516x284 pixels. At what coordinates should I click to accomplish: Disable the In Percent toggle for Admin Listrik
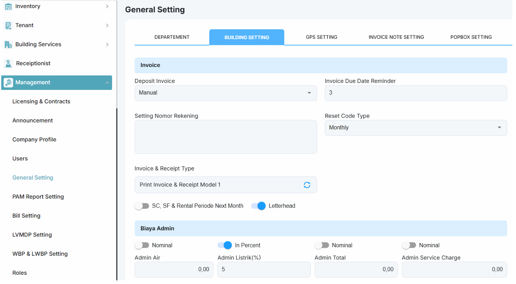[x=225, y=245]
